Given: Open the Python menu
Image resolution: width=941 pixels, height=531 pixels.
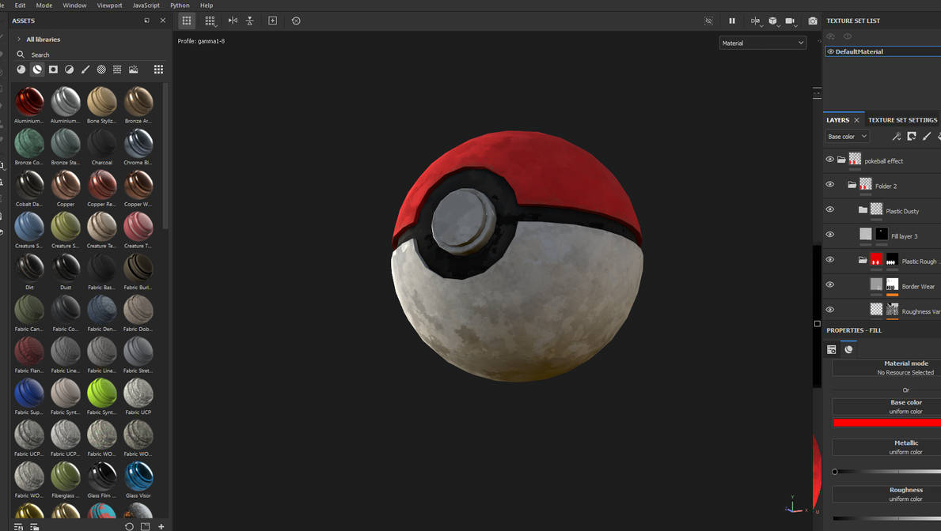Looking at the screenshot, I should (x=180, y=6).
